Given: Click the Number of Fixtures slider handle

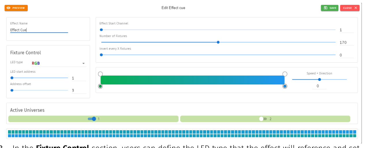Looking at the screenshot, I should coord(218,42).
